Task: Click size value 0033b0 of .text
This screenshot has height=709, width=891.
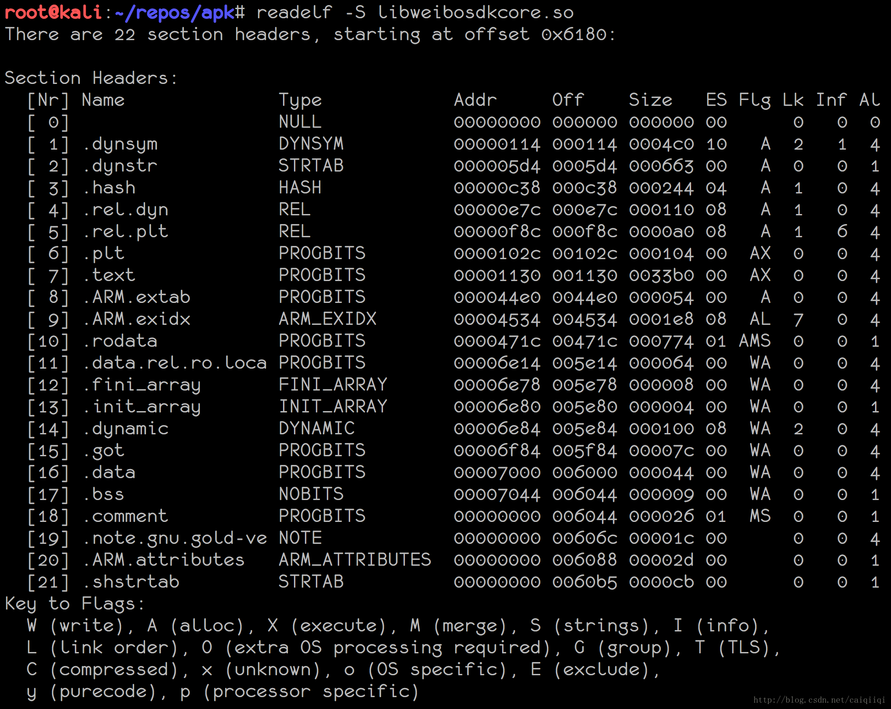Action: click(x=661, y=275)
